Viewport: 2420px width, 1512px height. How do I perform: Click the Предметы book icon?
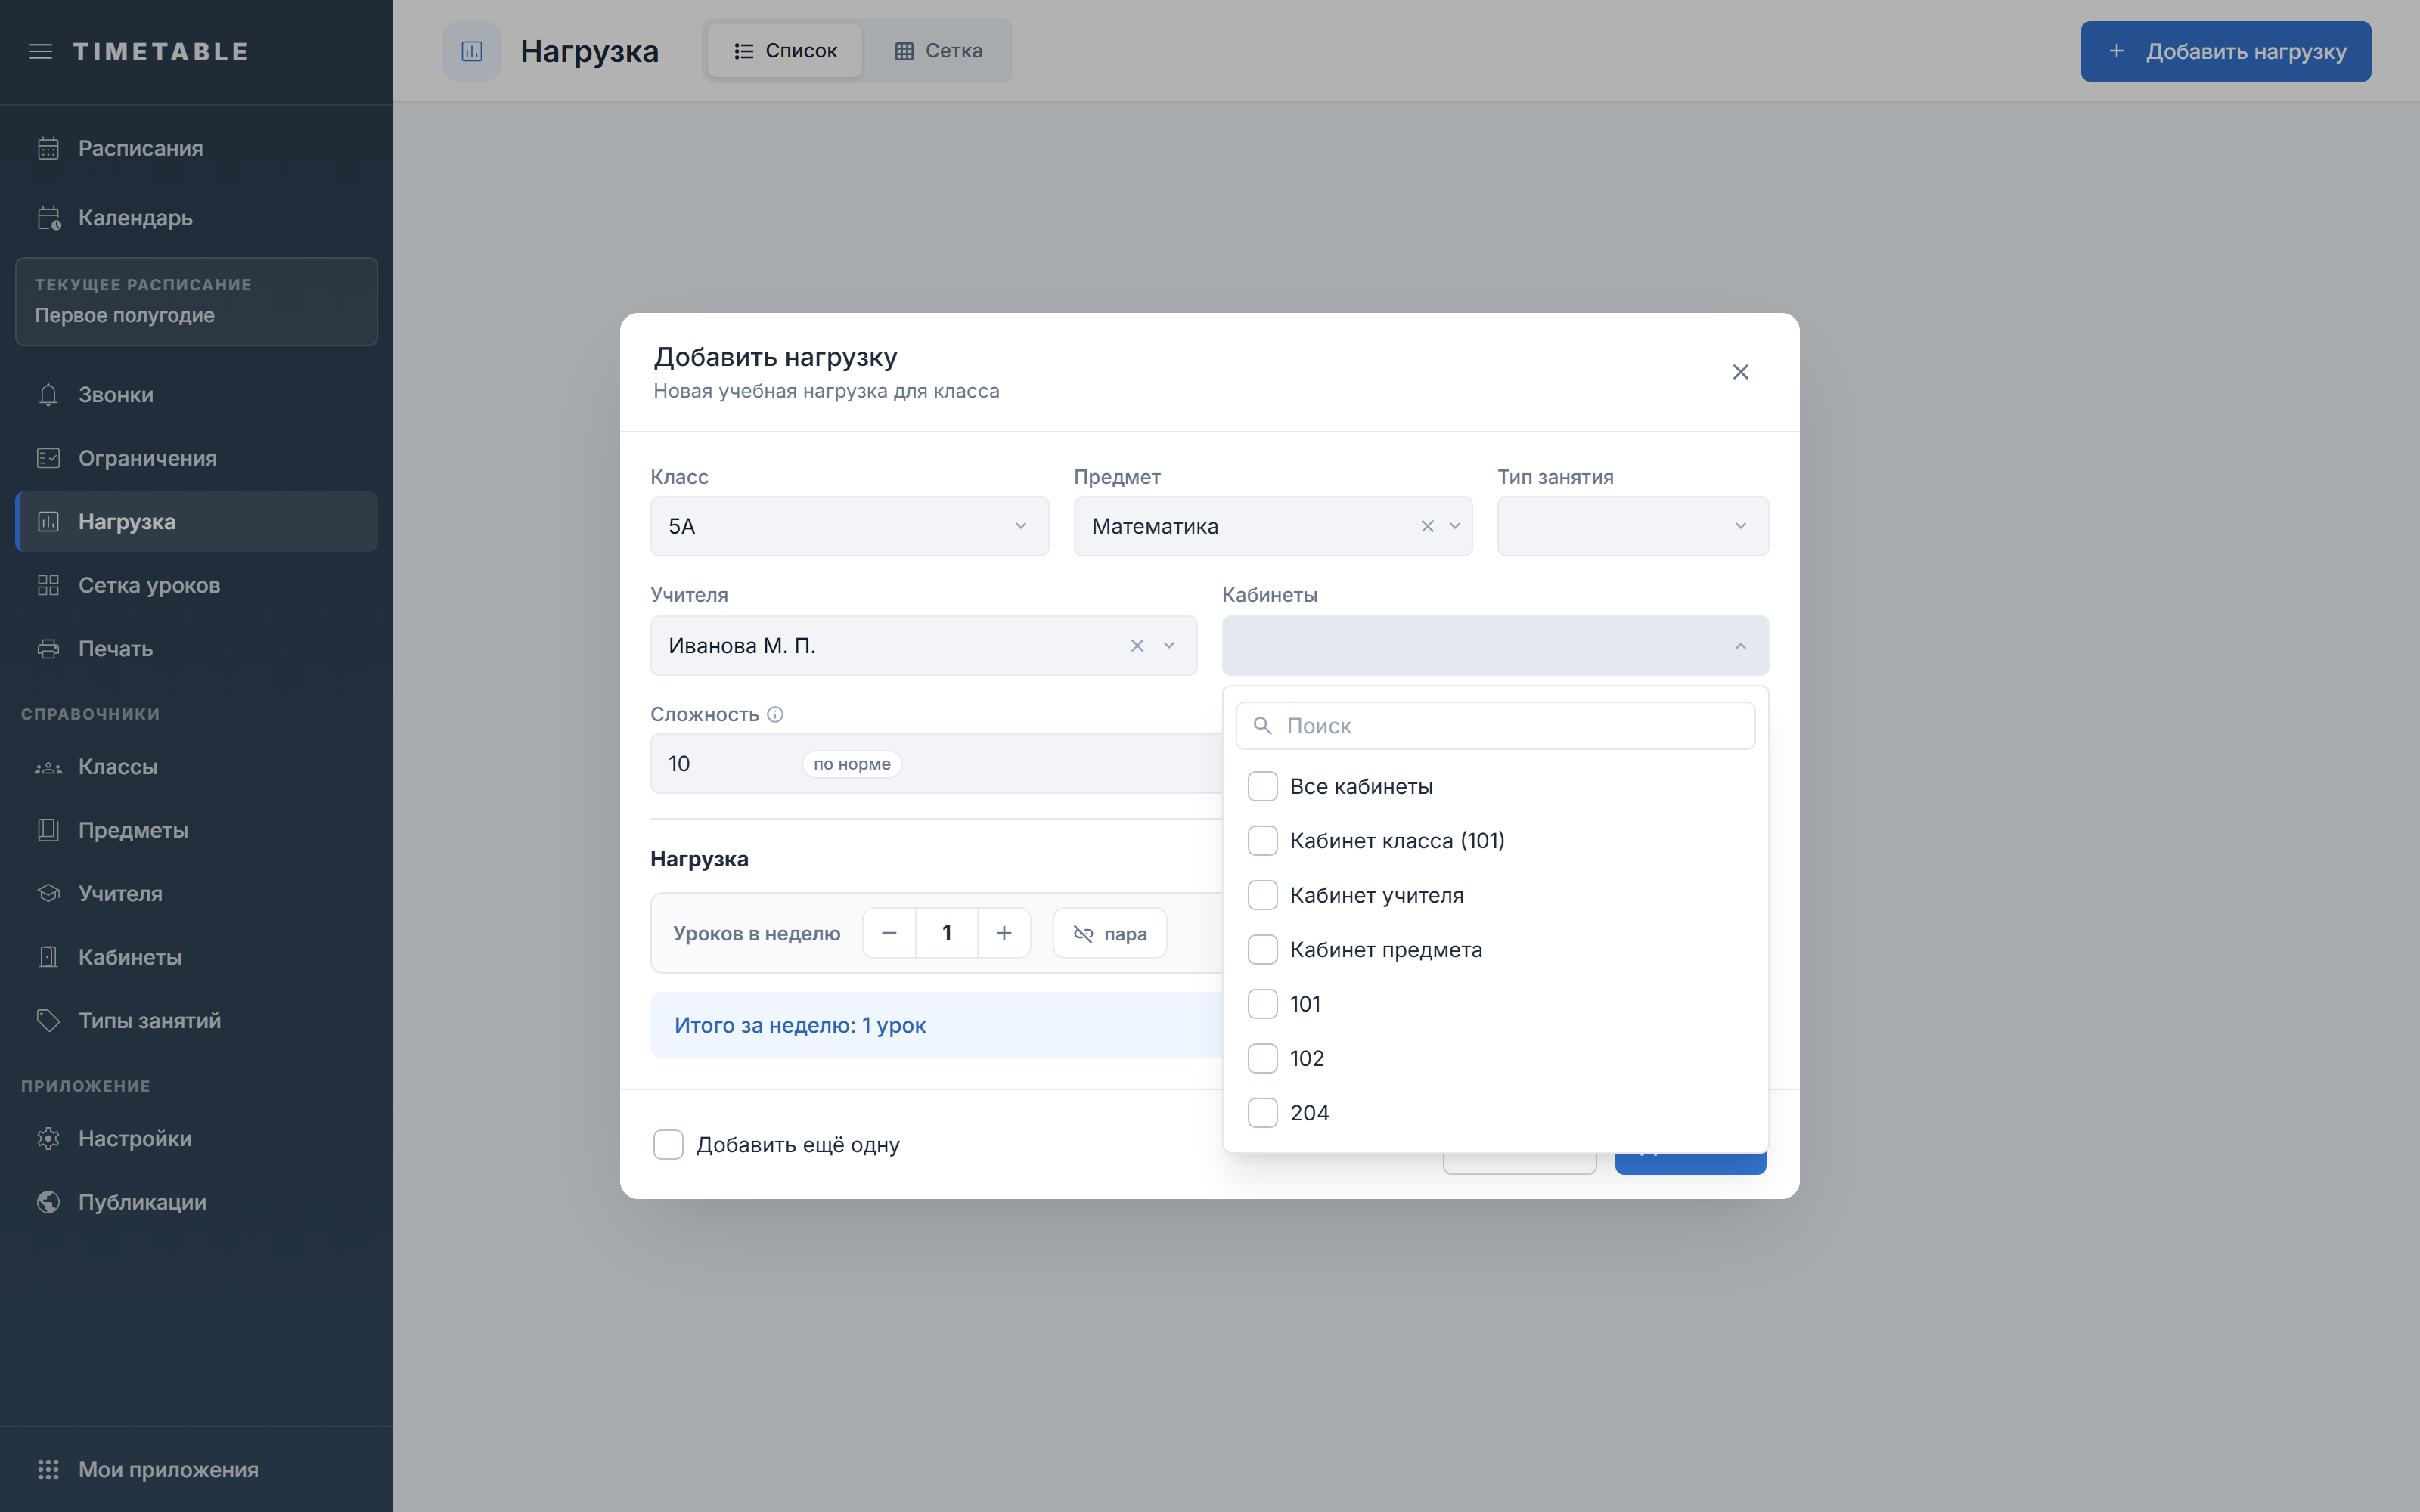click(x=48, y=830)
